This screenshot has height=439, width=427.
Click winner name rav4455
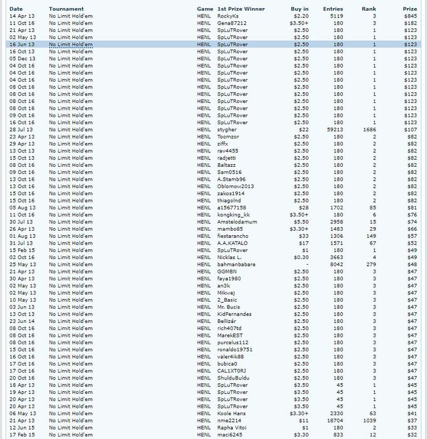tap(228, 151)
